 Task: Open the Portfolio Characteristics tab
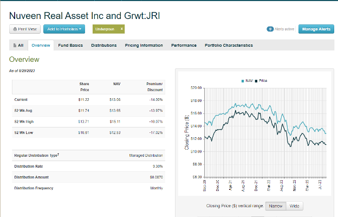[x=229, y=46]
